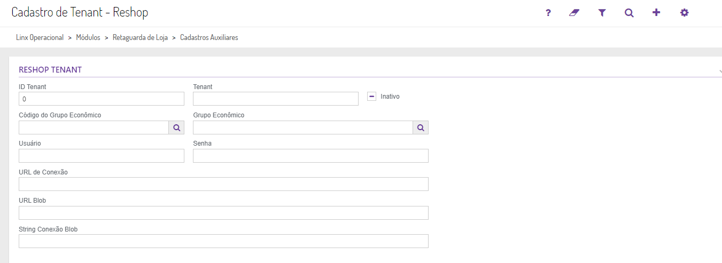Toggle the Inativo checkbox
This screenshot has width=722, height=263.
coord(372,97)
